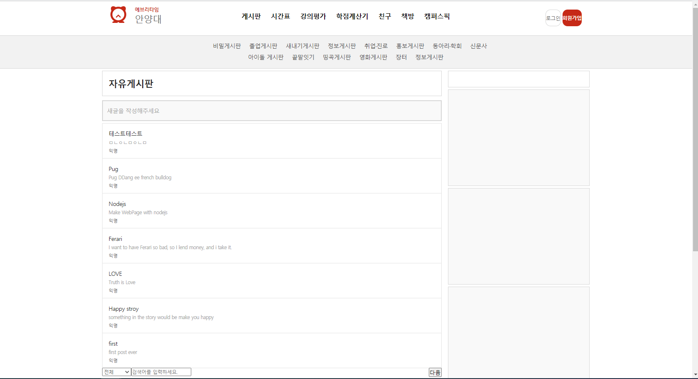Open the 게시판 menu item
This screenshot has width=698, height=379.
[251, 16]
